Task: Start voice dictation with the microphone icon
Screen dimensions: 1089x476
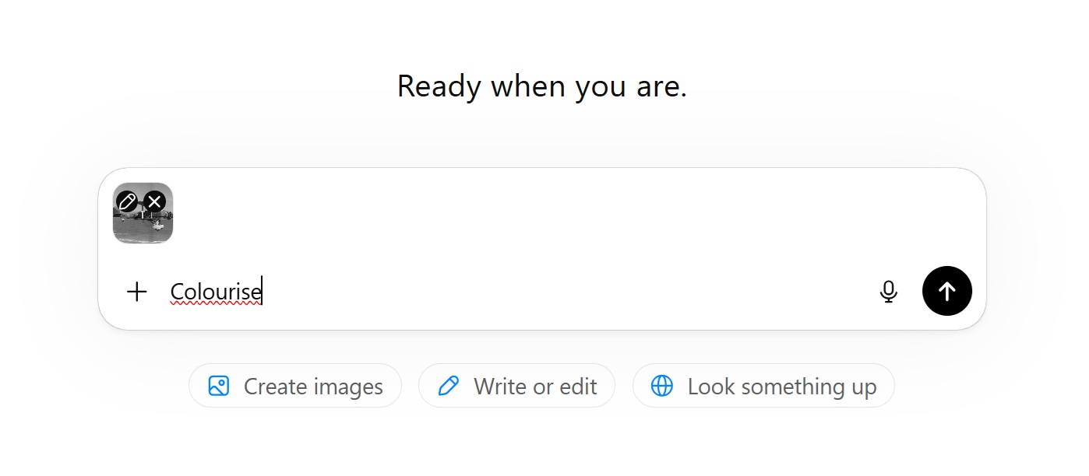Action: [x=888, y=292]
